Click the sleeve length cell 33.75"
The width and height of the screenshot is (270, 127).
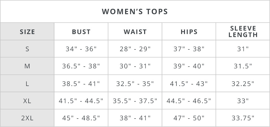pyautogui.click(x=243, y=118)
